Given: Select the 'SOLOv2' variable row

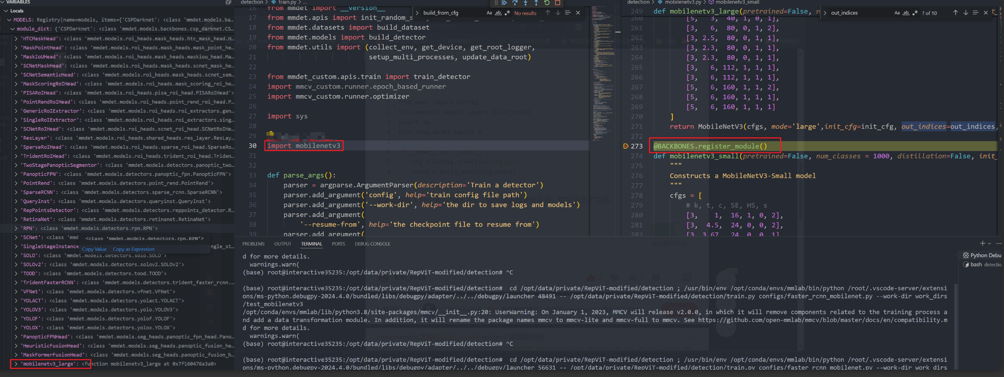Looking at the screenshot, I should 117,265.
